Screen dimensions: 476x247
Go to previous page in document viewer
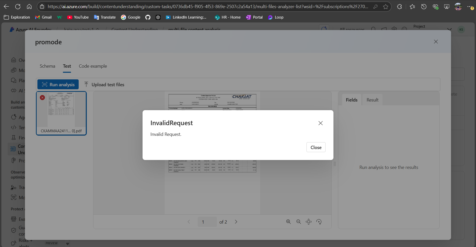[189, 222]
